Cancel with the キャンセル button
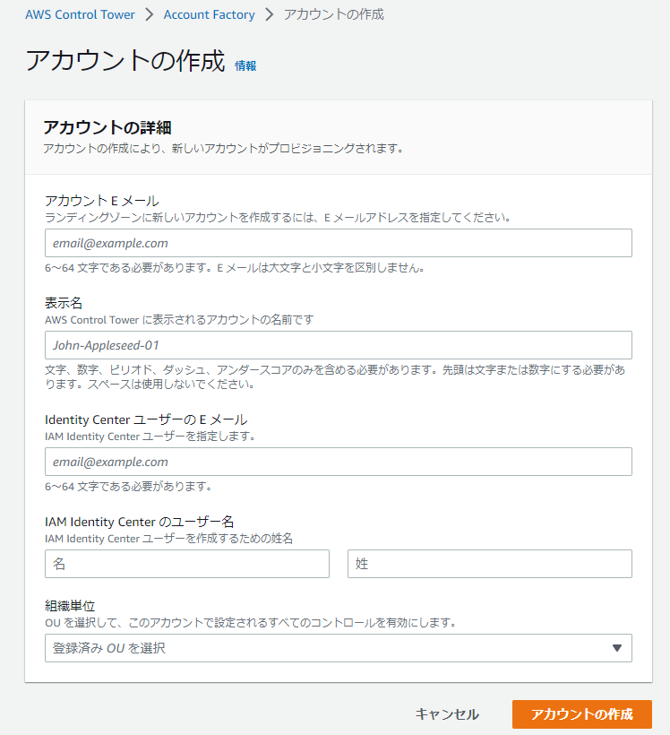Image resolution: width=670 pixels, height=735 pixels. pos(447,713)
